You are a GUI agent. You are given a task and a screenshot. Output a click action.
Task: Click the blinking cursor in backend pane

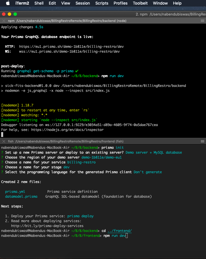pyautogui.click(x=2, y=135)
